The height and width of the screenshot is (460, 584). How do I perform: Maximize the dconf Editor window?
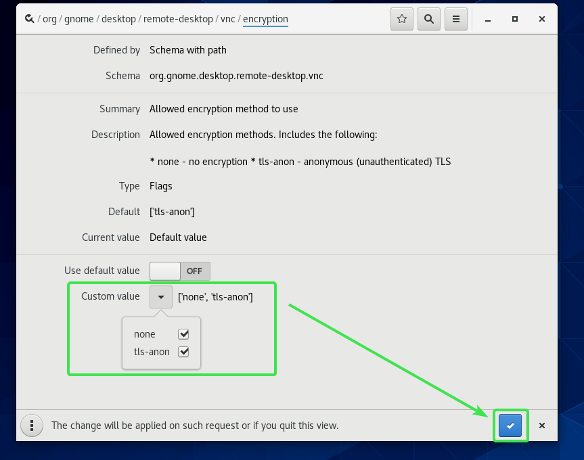coord(515,20)
